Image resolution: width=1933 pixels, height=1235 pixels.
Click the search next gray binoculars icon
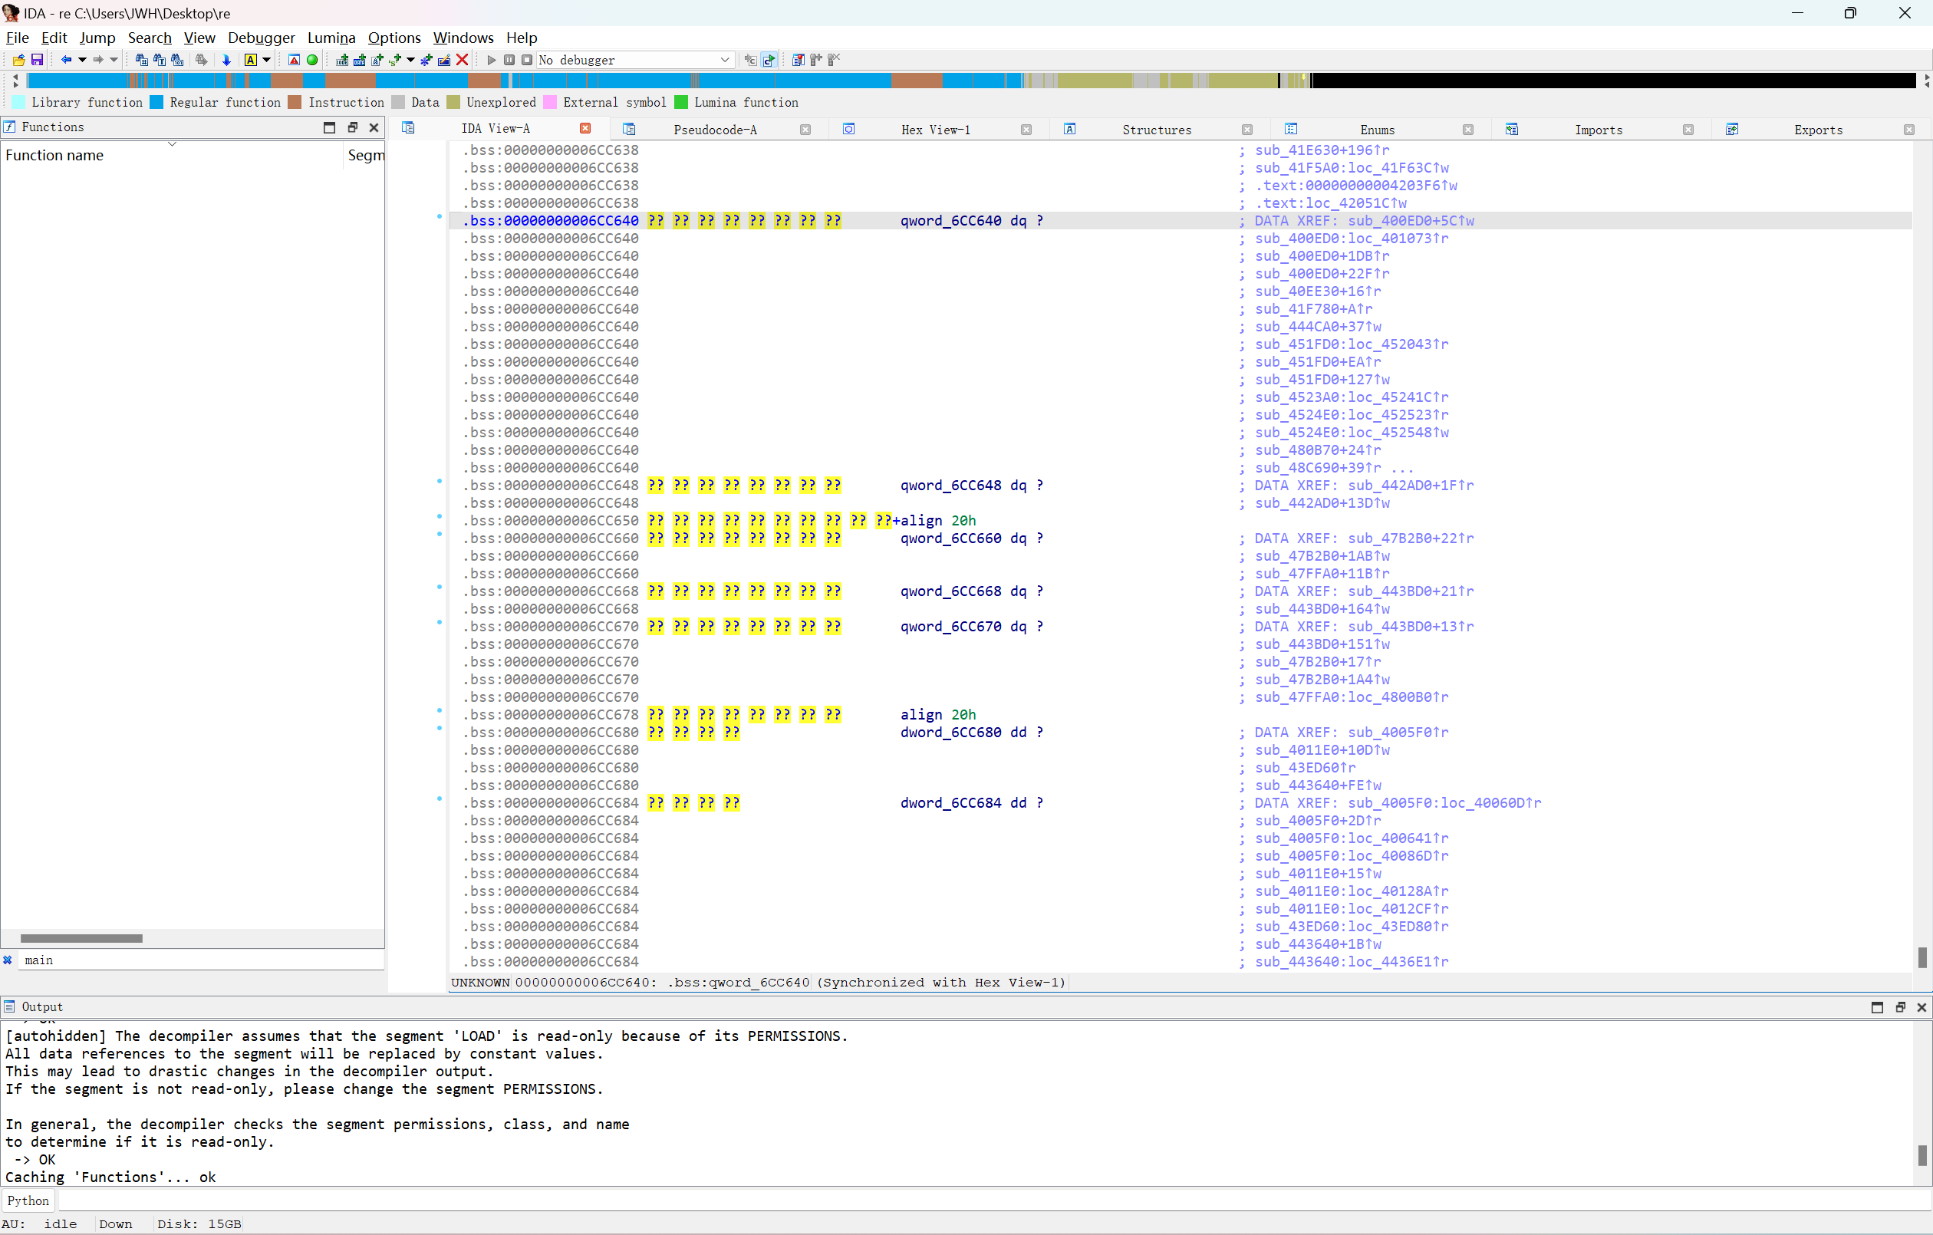(x=202, y=61)
